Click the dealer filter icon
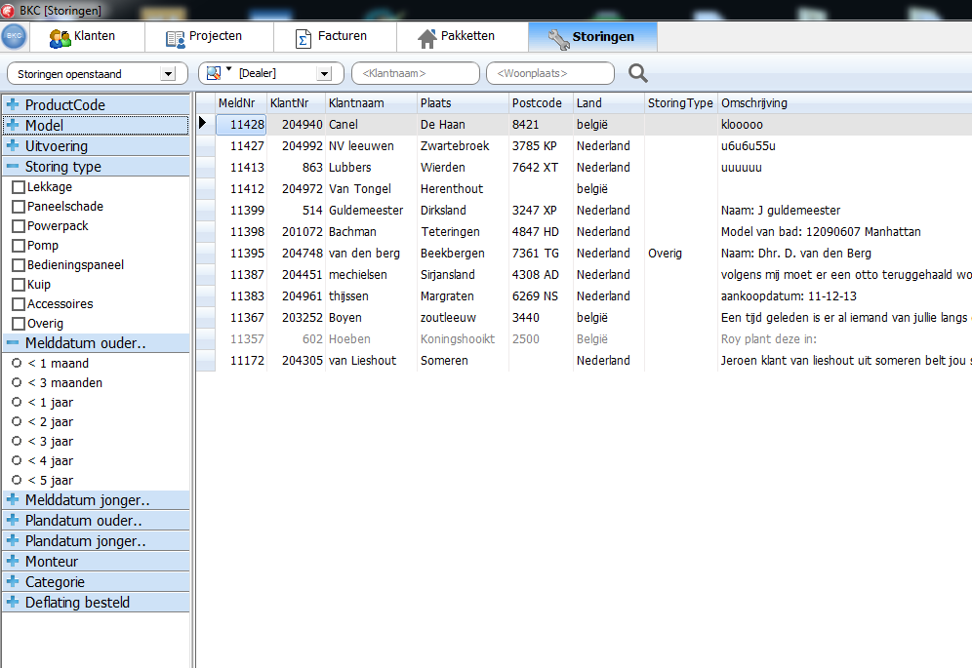Image resolution: width=972 pixels, height=668 pixels. click(x=214, y=73)
